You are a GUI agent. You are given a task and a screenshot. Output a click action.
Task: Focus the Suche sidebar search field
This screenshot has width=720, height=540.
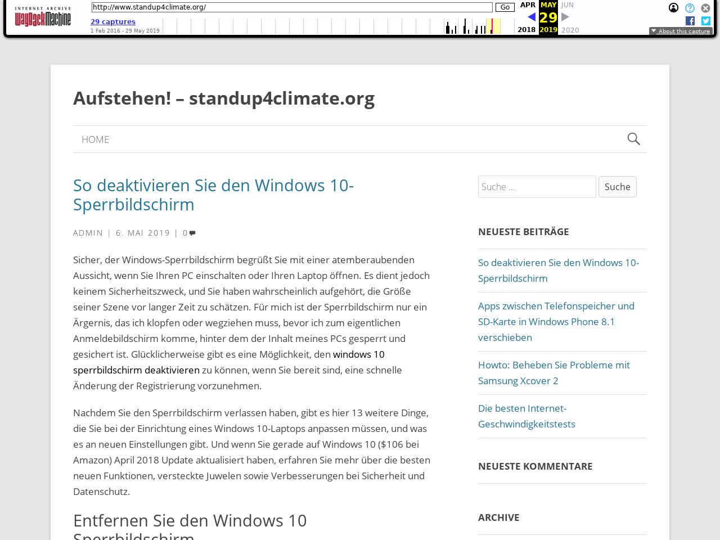(537, 187)
